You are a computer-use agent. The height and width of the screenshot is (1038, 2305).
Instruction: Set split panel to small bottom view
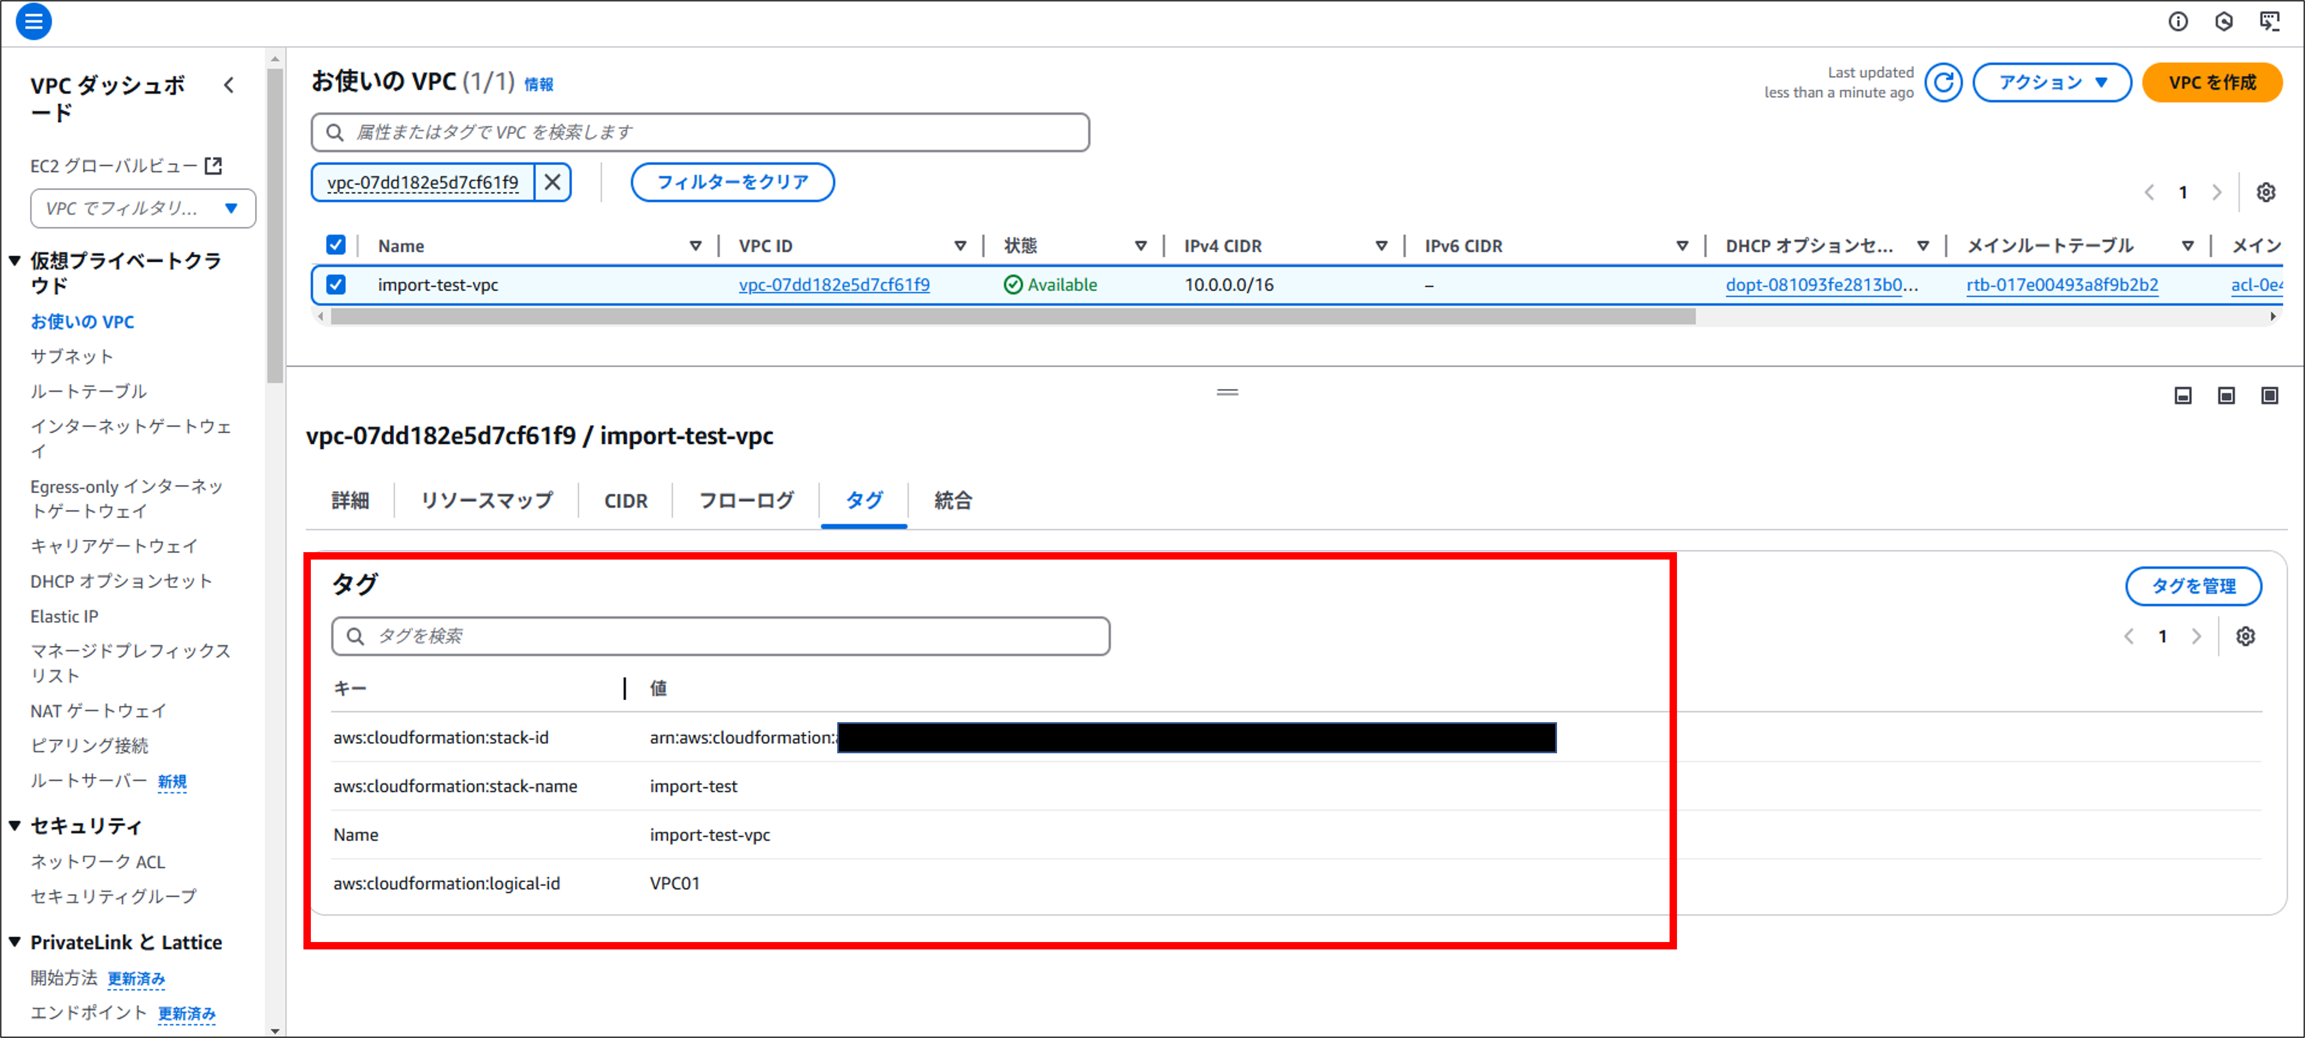tap(2183, 396)
